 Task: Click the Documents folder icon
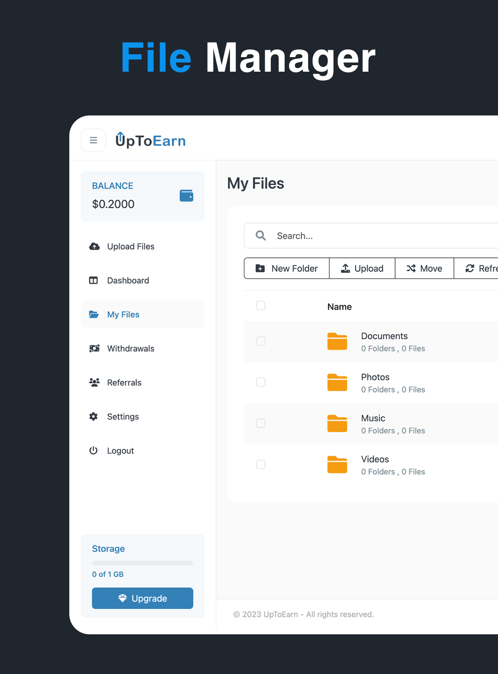pos(337,341)
